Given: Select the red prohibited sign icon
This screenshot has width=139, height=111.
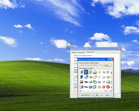Looking at the screenshot, I should [x=108, y=87].
